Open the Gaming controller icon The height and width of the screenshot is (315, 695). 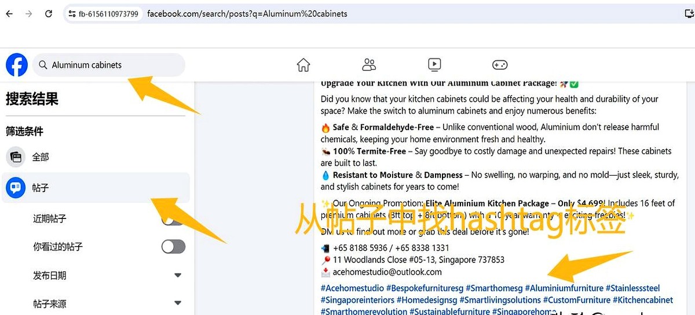(x=500, y=65)
